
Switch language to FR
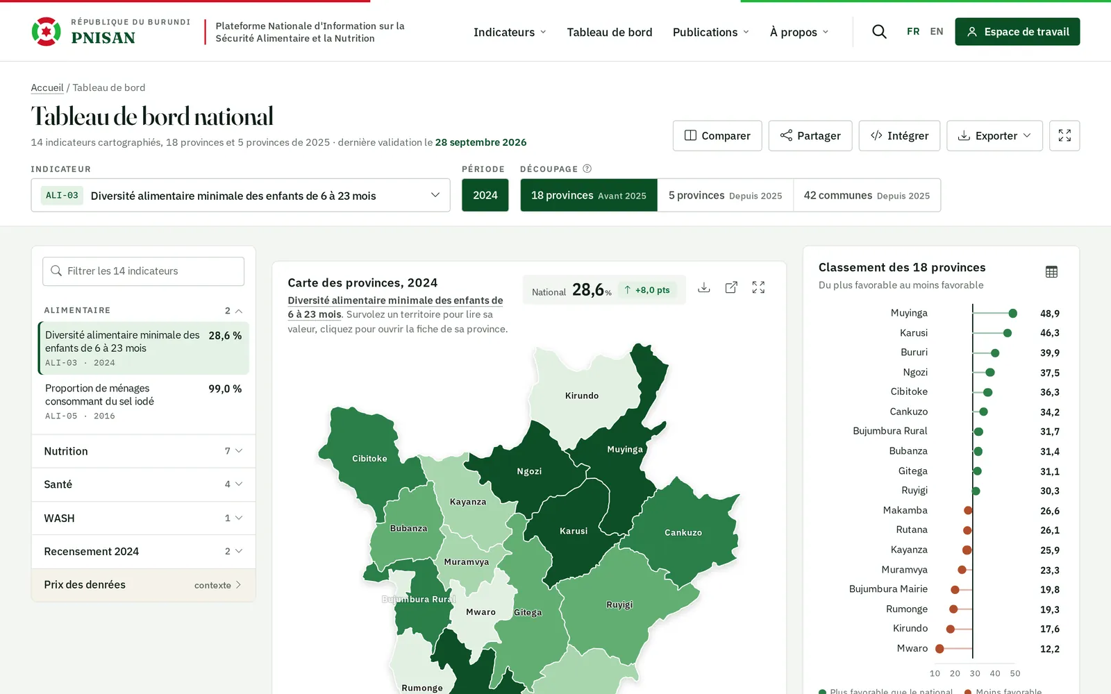(x=913, y=32)
